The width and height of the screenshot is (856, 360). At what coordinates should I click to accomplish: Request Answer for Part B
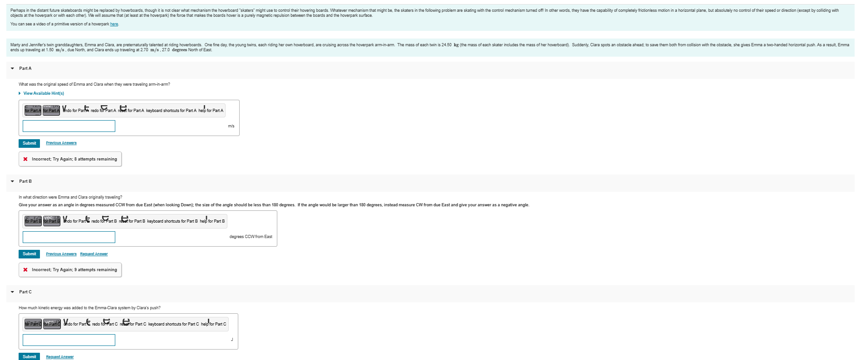coord(94,254)
